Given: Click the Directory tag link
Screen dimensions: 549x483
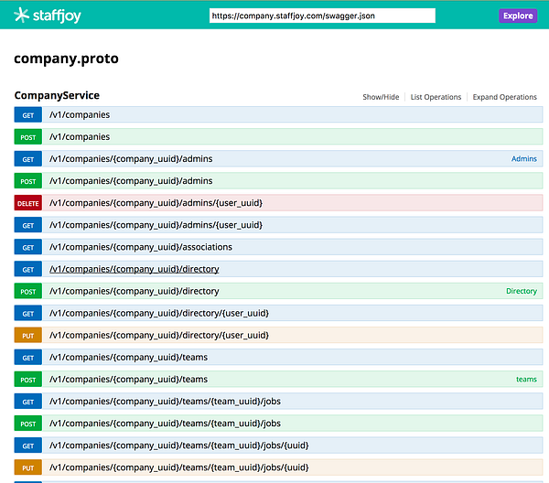Looking at the screenshot, I should coord(522,291).
